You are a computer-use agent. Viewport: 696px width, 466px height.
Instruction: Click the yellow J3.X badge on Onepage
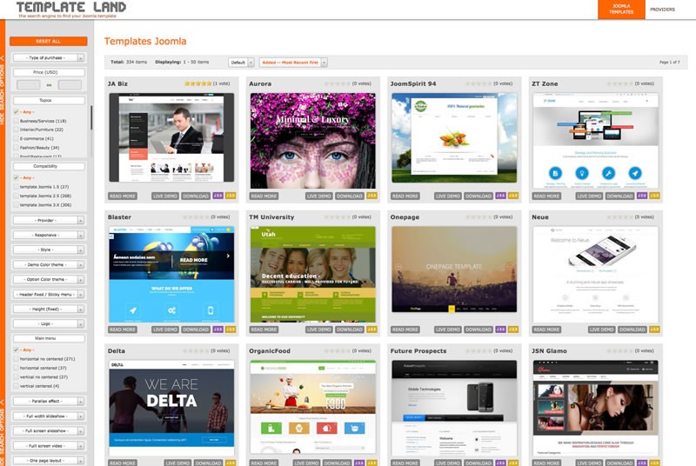tap(513, 330)
